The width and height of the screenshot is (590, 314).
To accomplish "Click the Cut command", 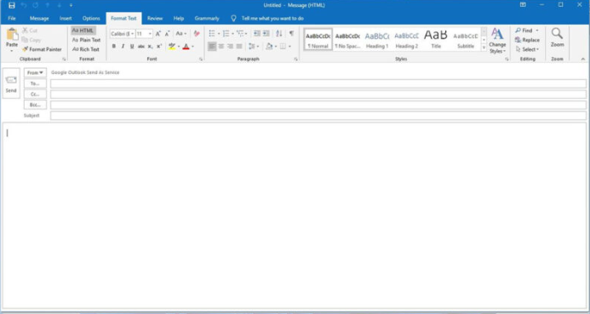I will 29,31.
